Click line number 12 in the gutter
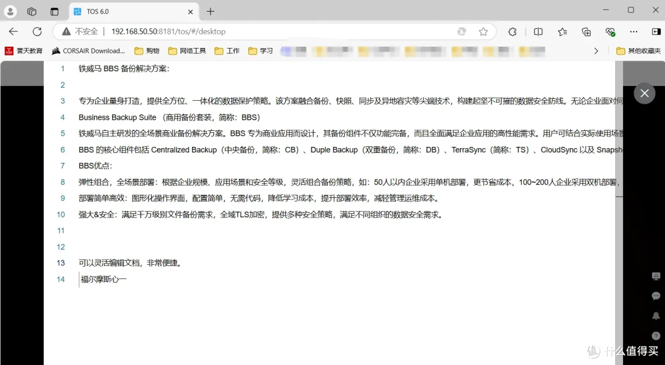 pos(60,247)
